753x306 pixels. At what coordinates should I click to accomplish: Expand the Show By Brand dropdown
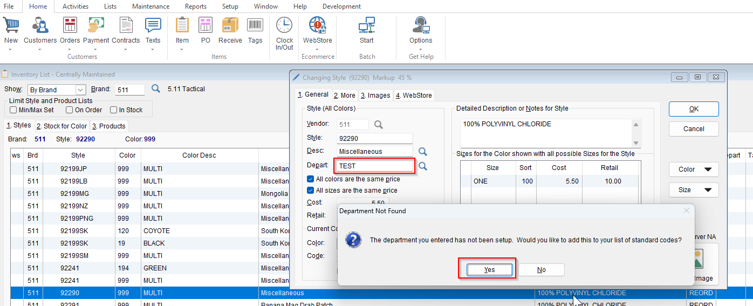[x=81, y=90]
